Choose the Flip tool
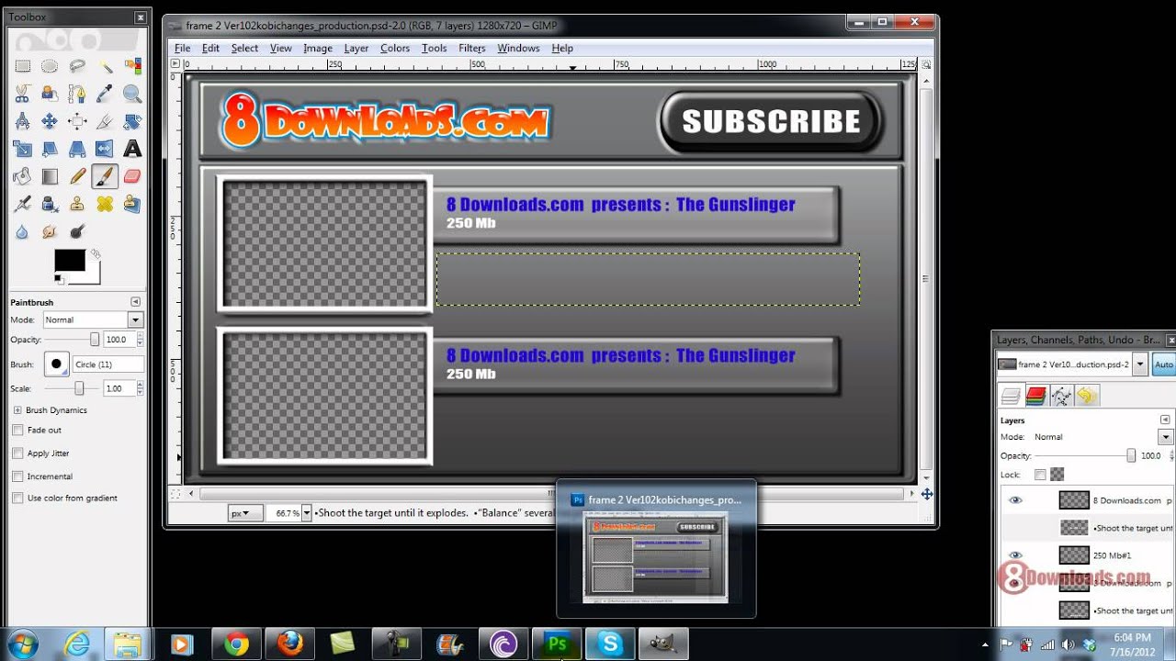The width and height of the screenshot is (1176, 661). click(x=105, y=149)
